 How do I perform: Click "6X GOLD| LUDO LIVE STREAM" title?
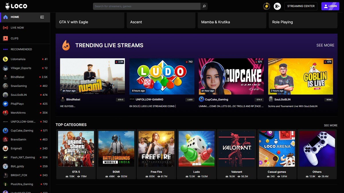tap(153, 106)
